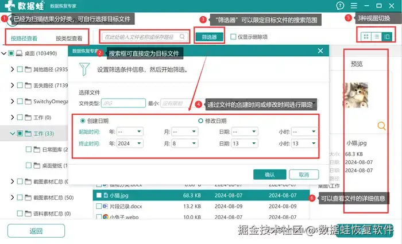Viewport: 402px width, 244px height.
Task: Click the 丢失路径 folder icon
Action: tap(28, 86)
